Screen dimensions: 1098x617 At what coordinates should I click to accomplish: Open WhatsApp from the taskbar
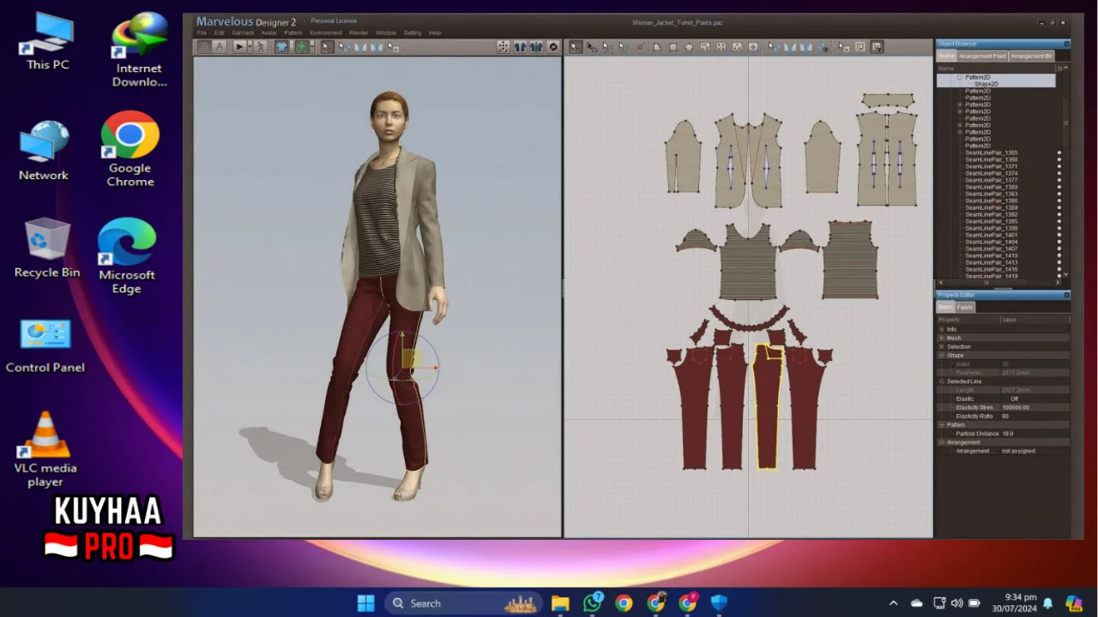pos(592,603)
